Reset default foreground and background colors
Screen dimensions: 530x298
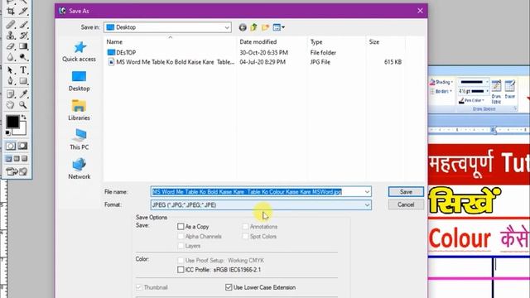coord(7,132)
